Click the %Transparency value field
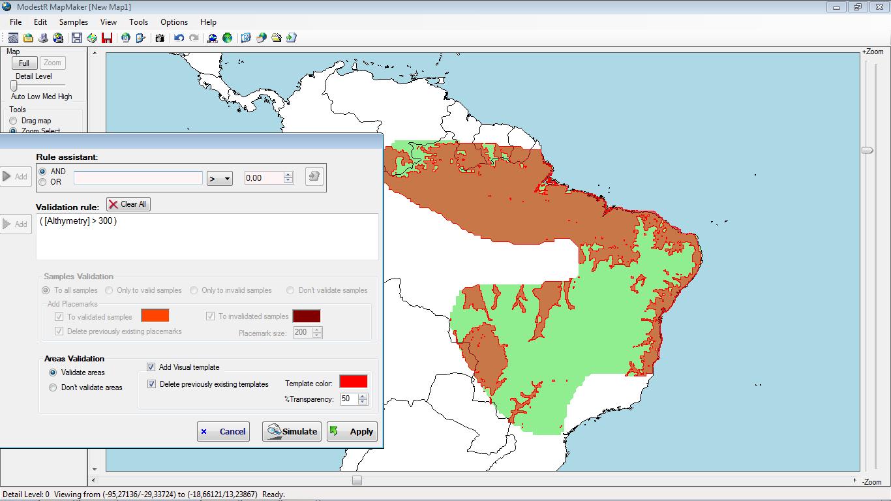The height and width of the screenshot is (501, 891). [349, 399]
